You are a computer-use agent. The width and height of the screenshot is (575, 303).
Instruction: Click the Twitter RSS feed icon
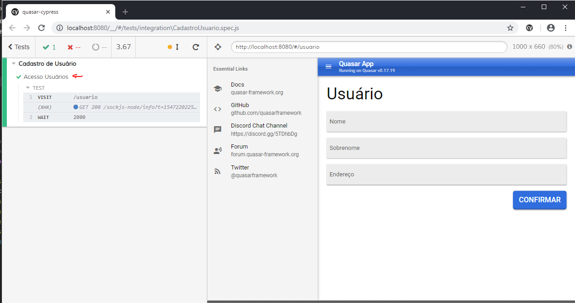[x=218, y=172]
